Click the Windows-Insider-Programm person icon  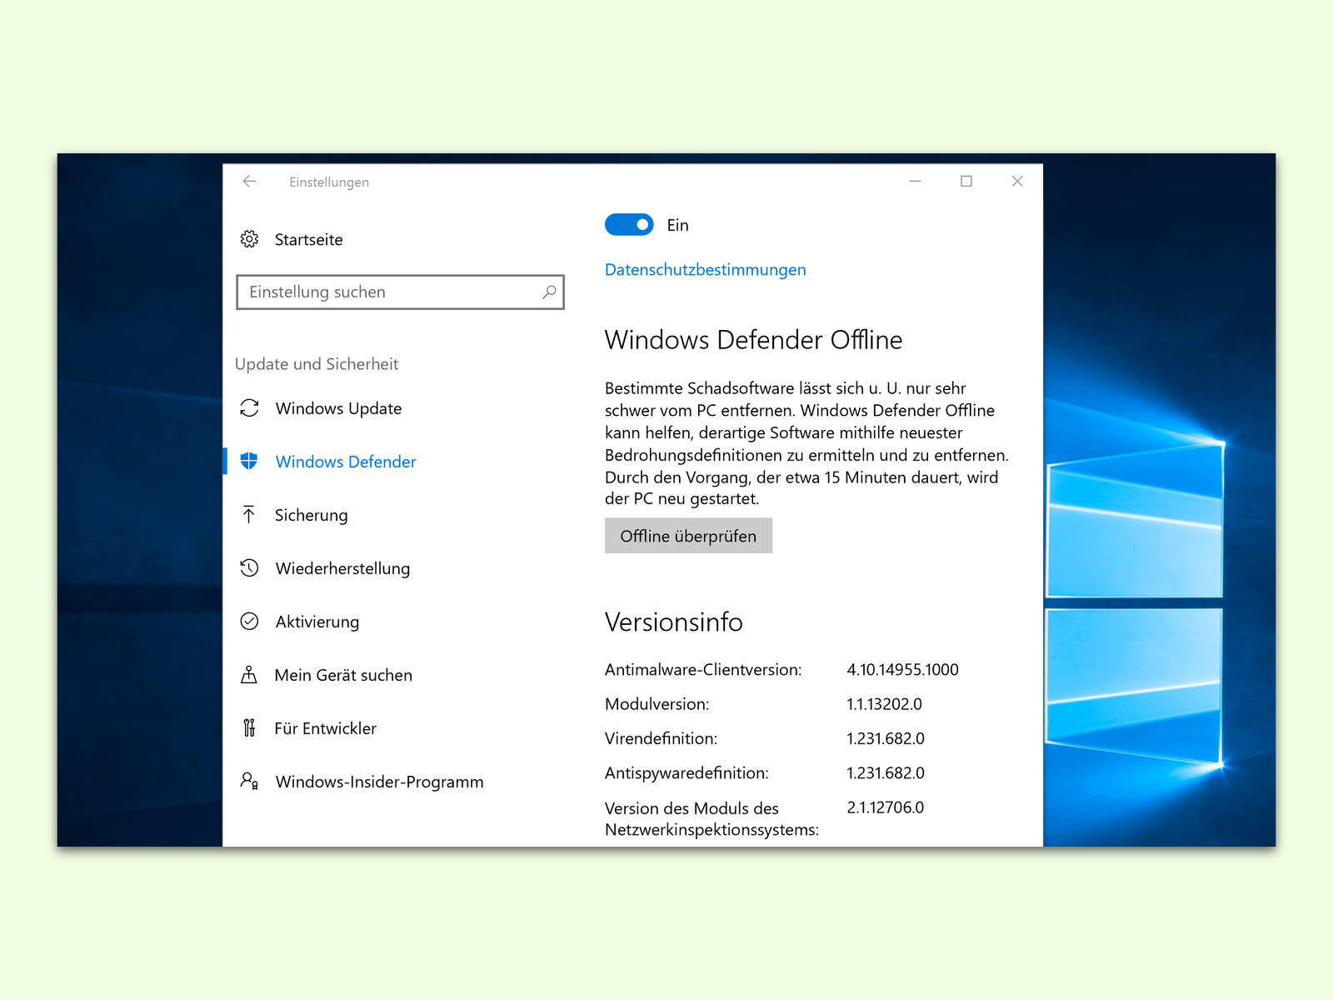(249, 781)
